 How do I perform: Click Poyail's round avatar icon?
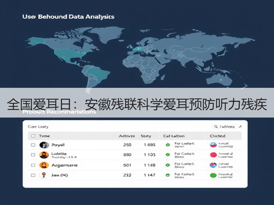point(44,145)
